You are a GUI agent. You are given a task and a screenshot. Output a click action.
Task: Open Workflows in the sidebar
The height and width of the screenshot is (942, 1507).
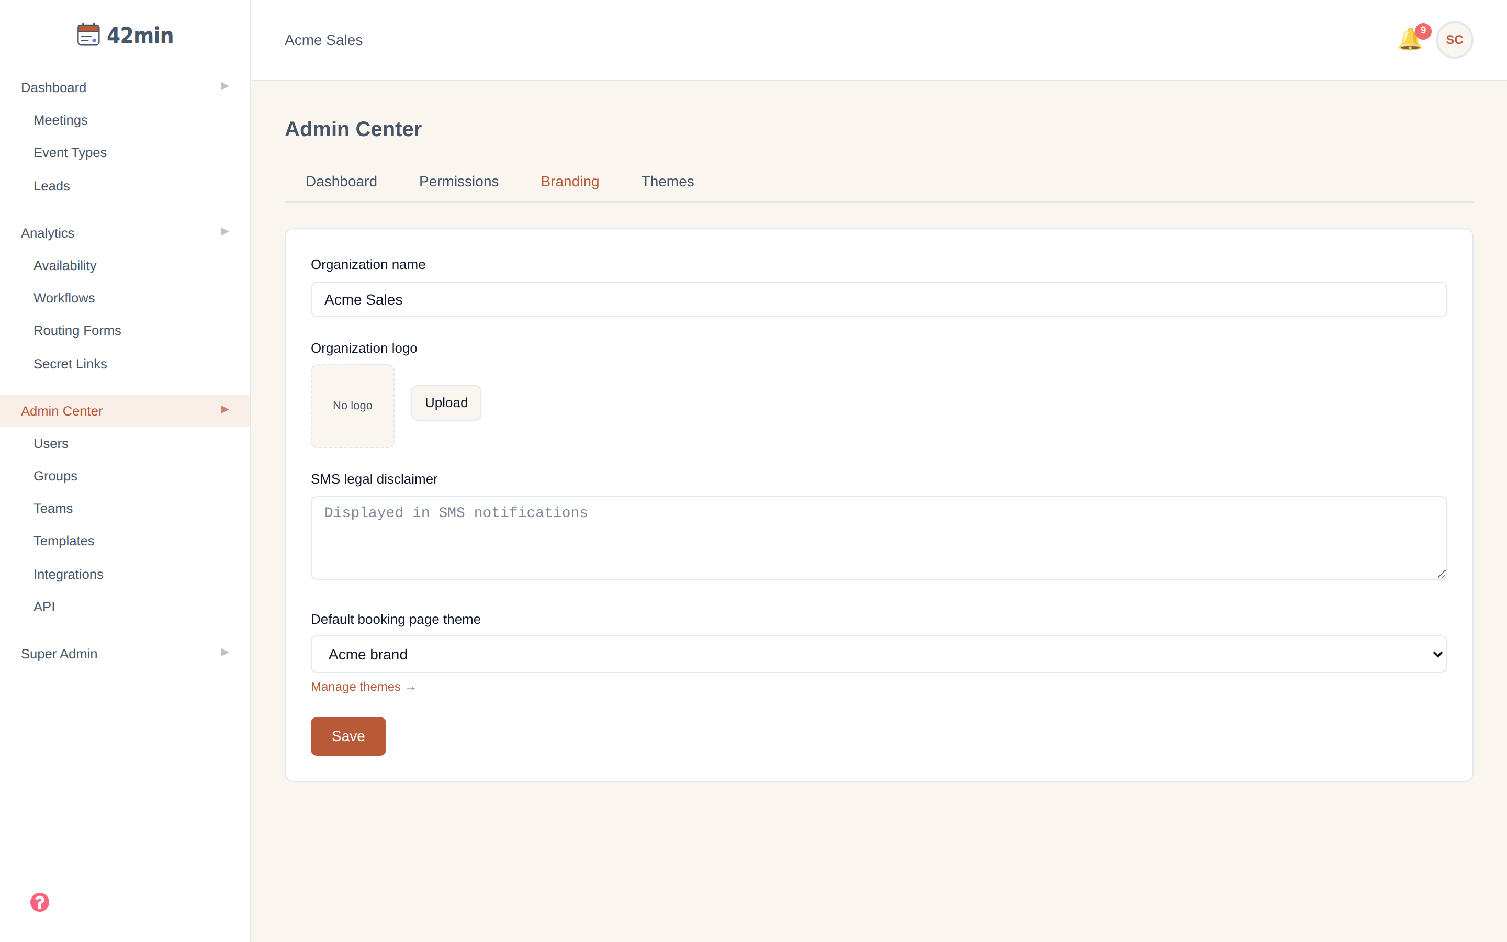(64, 298)
